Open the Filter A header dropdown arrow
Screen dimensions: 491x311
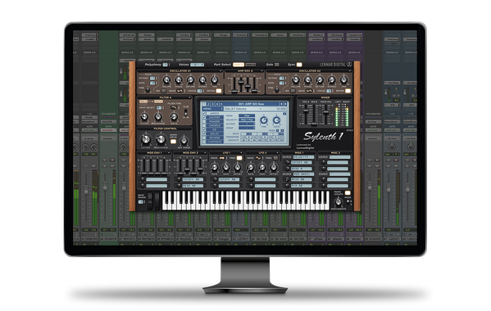coord(189,98)
